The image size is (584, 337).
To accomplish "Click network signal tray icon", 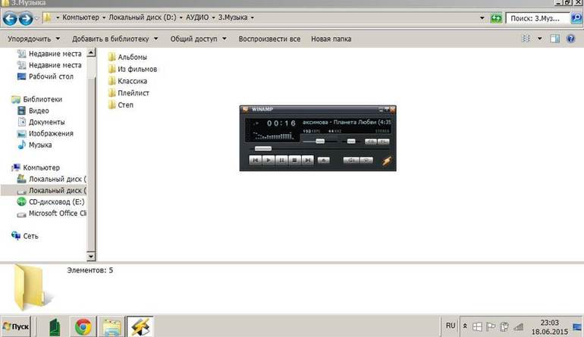I will 518,326.
